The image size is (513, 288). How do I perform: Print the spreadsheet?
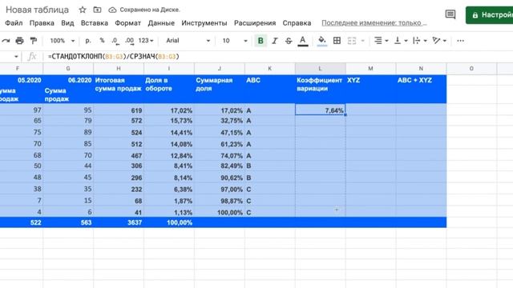tap(19, 41)
